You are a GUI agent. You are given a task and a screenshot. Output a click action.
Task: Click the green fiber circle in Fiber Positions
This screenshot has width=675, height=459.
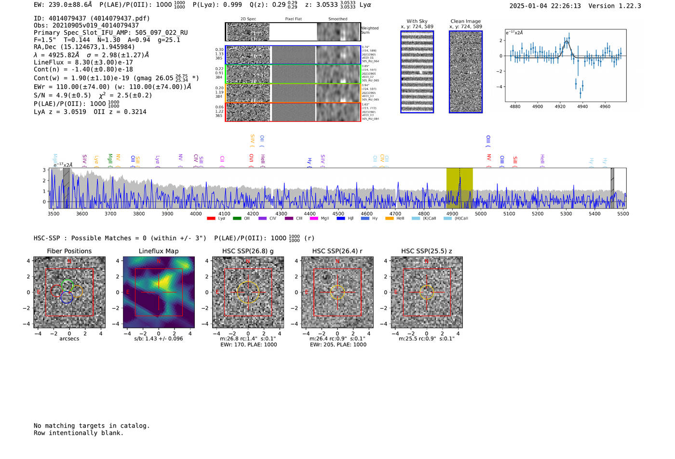click(x=67, y=285)
